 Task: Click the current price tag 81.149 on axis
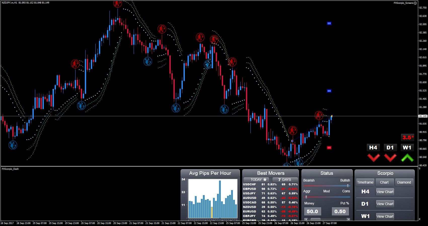(x=423, y=116)
